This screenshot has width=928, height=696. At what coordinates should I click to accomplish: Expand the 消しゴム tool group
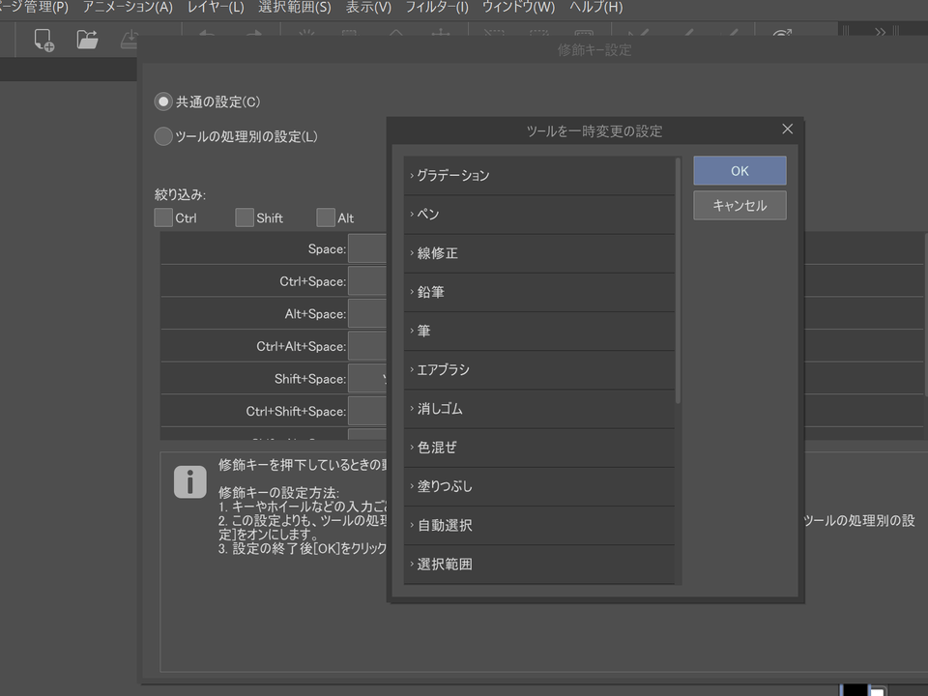coord(412,408)
